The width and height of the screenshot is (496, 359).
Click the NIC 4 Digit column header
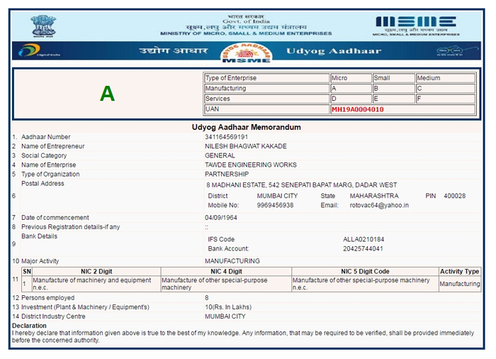(x=226, y=272)
